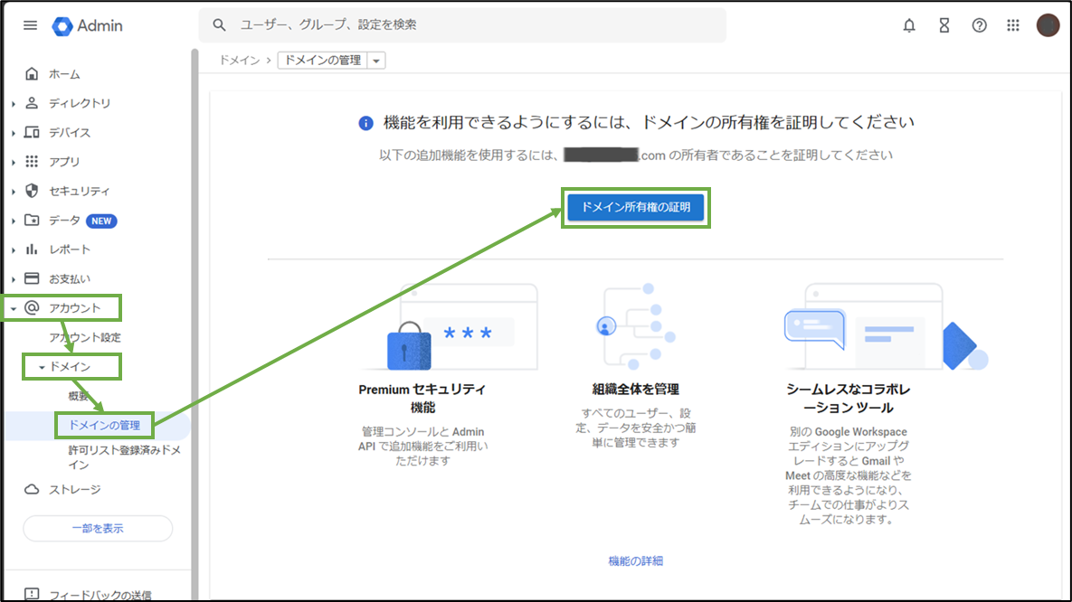Open the hamburger main menu
Image resolution: width=1072 pixels, height=602 pixels.
pyautogui.click(x=30, y=25)
